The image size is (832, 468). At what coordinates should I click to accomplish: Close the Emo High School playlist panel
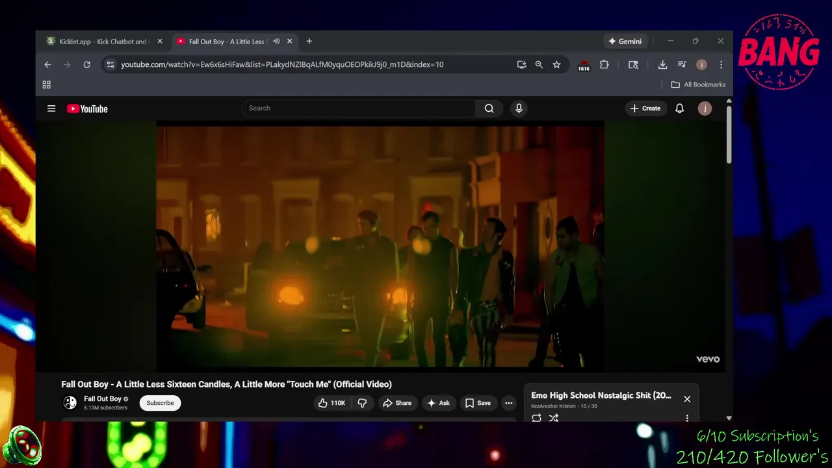[687, 399]
